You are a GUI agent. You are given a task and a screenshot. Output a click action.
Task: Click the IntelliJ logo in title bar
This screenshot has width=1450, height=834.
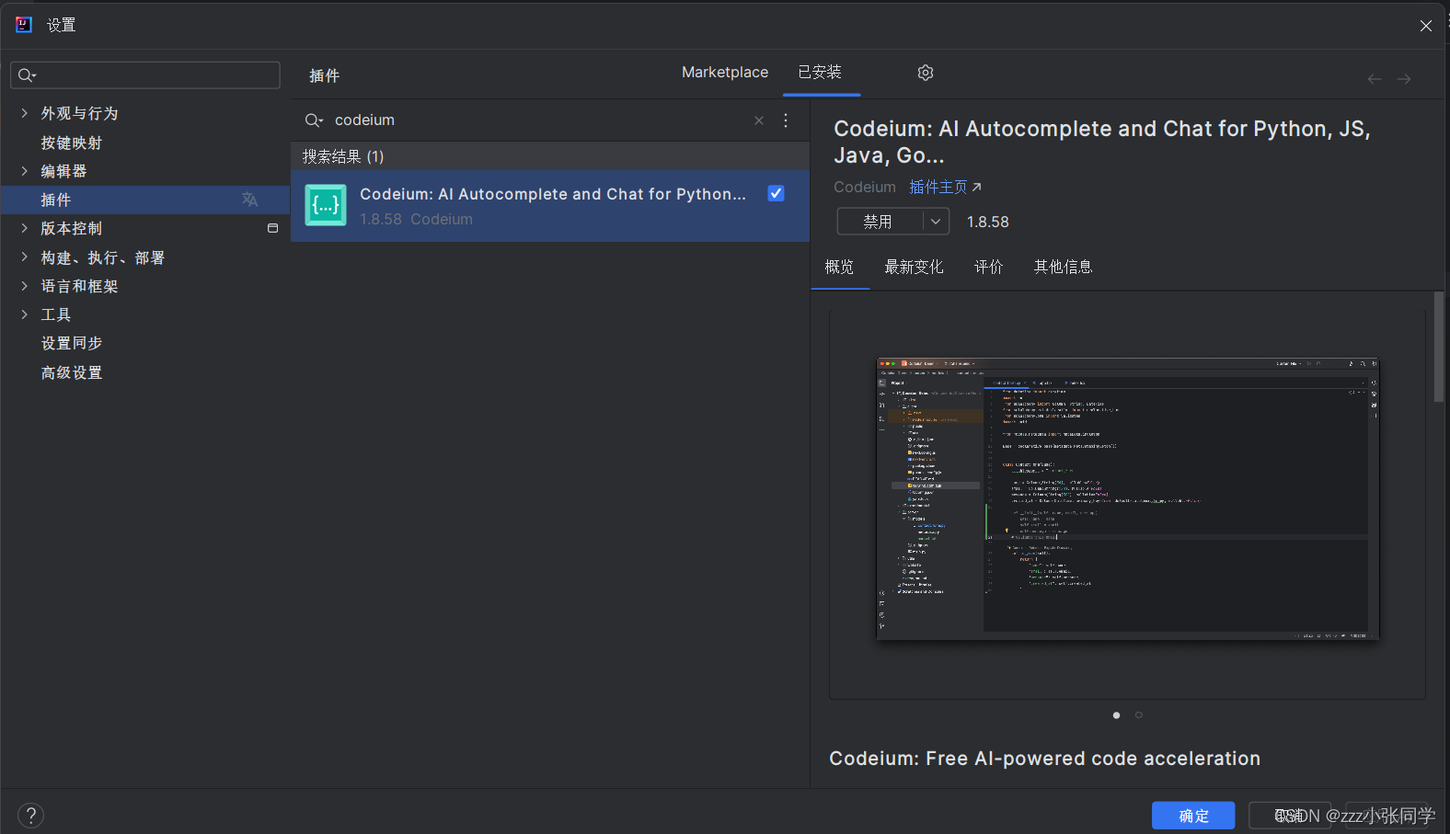click(x=24, y=25)
